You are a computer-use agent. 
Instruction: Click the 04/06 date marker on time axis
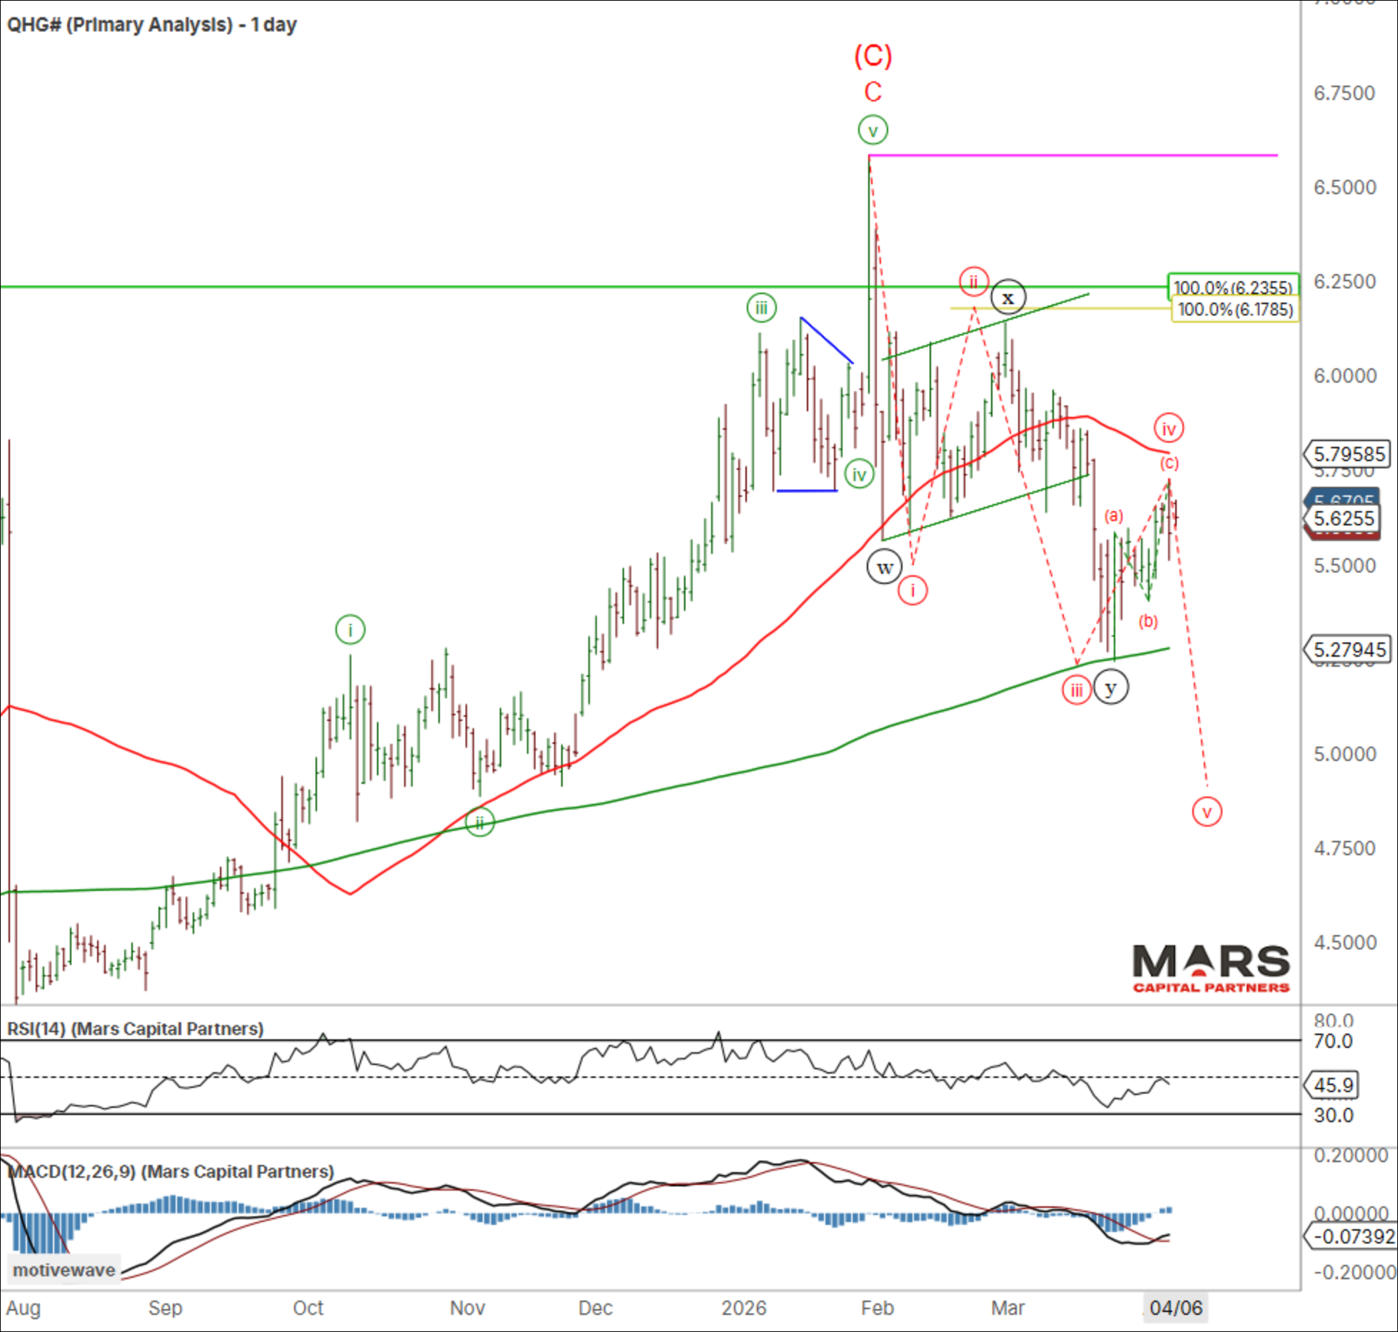[1175, 1308]
